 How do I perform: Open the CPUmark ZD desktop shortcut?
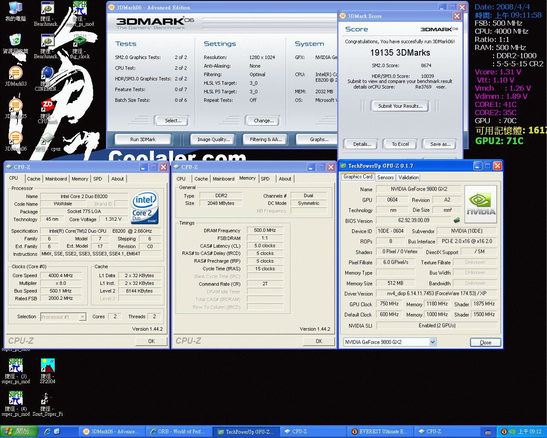click(47, 111)
